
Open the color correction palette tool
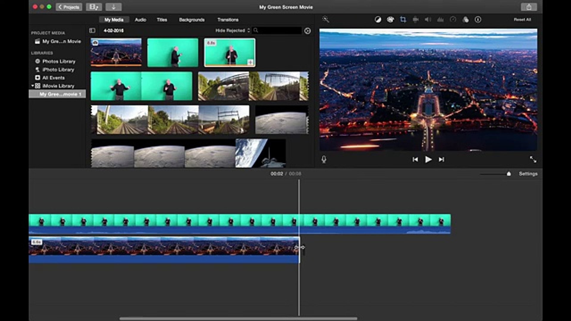pos(390,20)
